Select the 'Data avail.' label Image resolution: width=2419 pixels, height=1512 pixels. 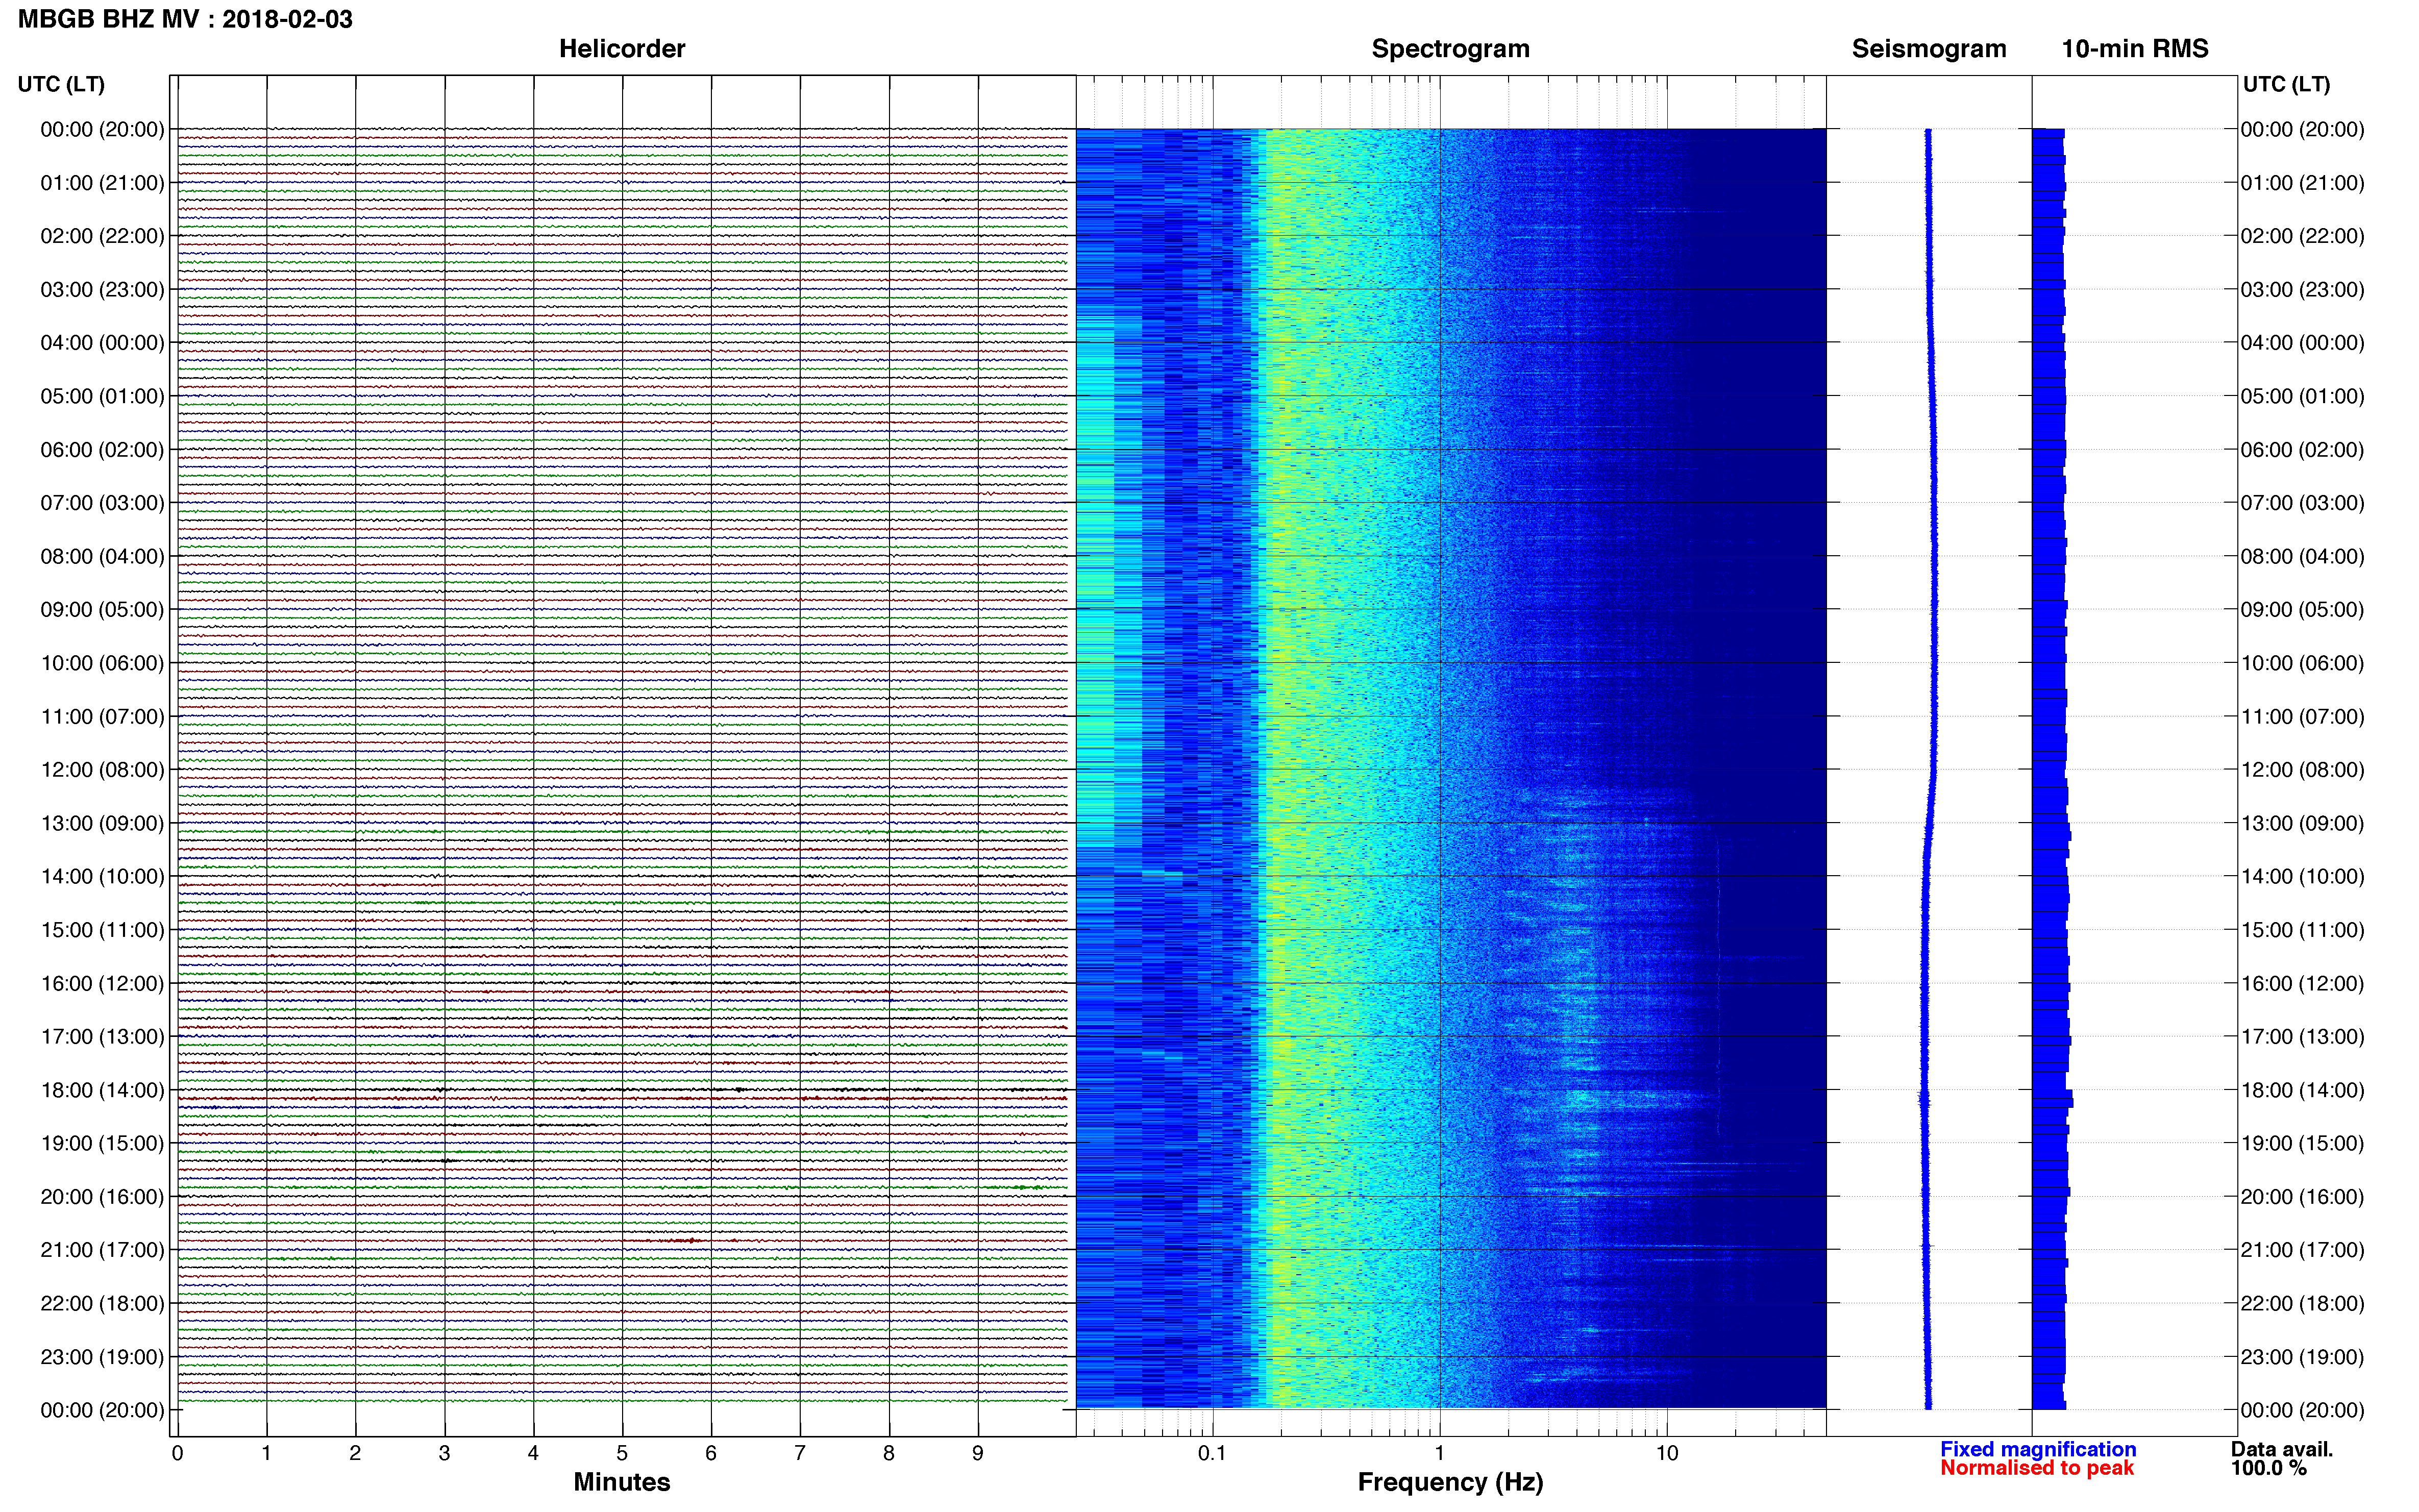(x=2282, y=1449)
